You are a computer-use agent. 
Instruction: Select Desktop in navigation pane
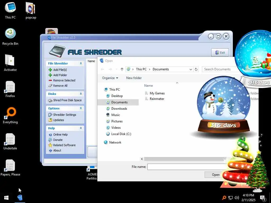(x=117, y=96)
